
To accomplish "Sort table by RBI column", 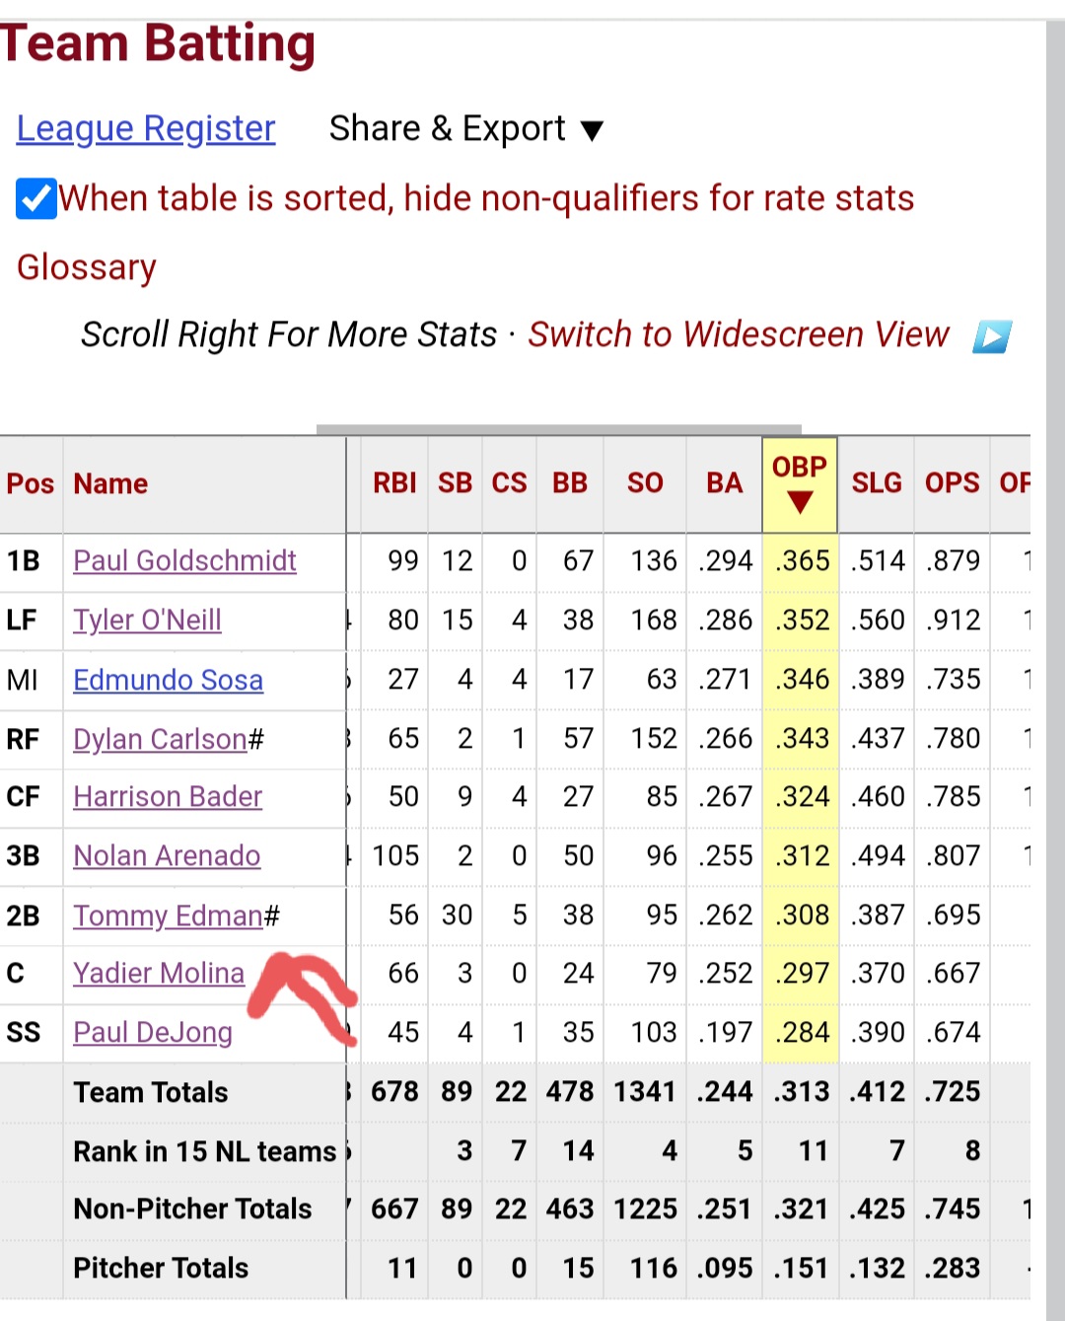I will [x=394, y=483].
